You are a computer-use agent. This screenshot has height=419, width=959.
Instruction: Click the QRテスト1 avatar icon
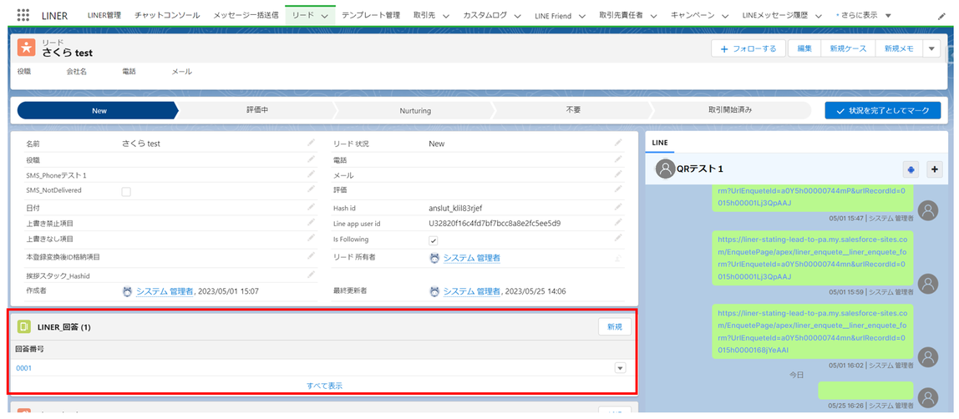click(x=665, y=169)
